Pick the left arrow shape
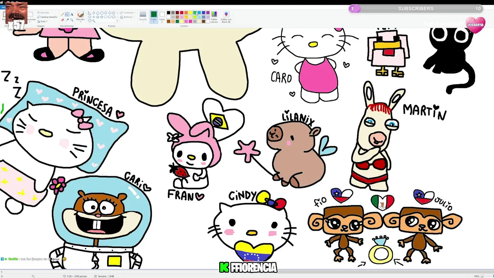The image size is (494, 278). pos(110,13)
